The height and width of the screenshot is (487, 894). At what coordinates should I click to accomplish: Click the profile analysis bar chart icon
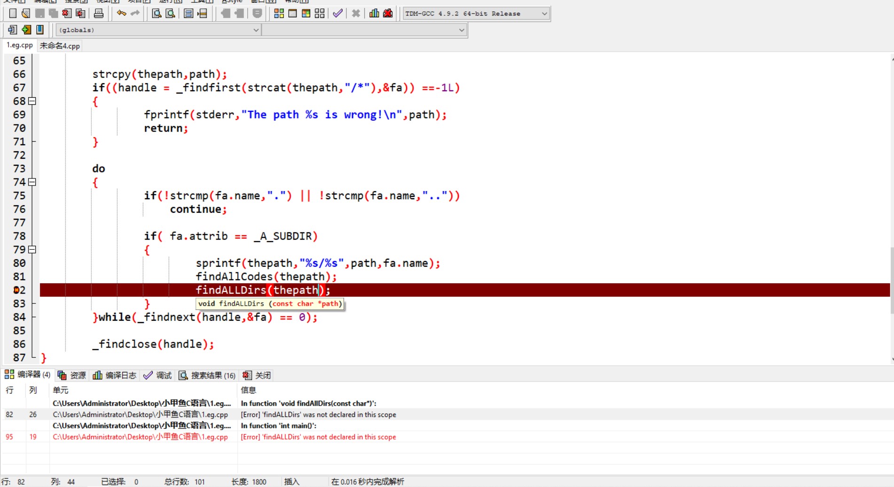coord(374,14)
